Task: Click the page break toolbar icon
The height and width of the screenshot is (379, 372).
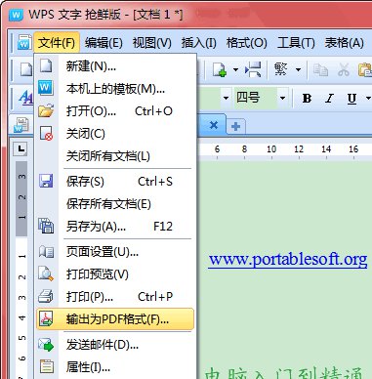Action: (x=253, y=69)
